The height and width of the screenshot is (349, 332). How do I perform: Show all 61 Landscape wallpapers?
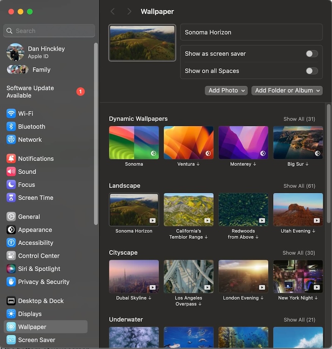pyautogui.click(x=299, y=186)
